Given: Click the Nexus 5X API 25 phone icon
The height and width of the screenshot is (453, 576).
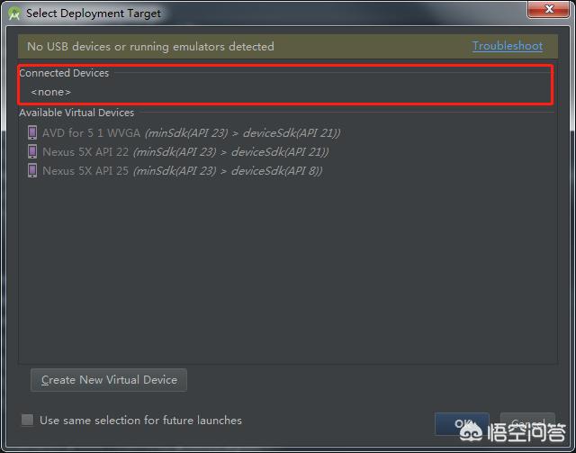Looking at the screenshot, I should [x=32, y=170].
